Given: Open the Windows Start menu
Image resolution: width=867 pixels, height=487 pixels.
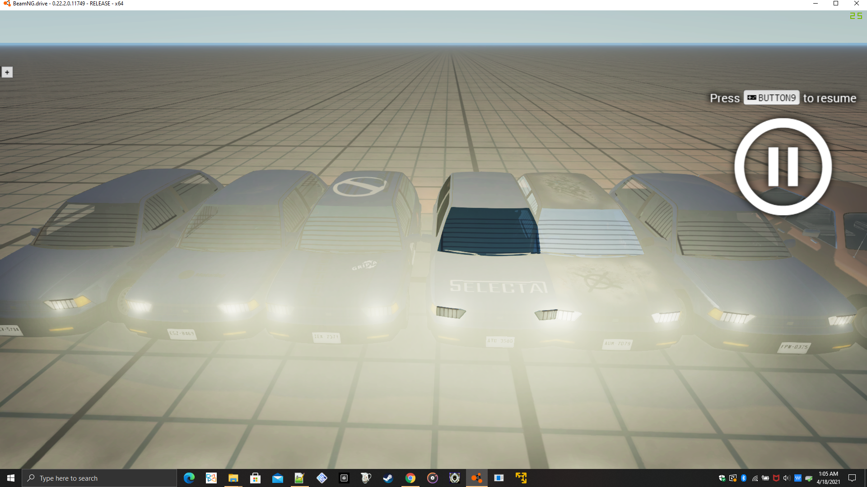Looking at the screenshot, I should (x=11, y=478).
